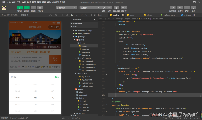Click the clear cache icon
Image resolution: width=202 pixels, height=120 pixels.
[x=124, y=8]
